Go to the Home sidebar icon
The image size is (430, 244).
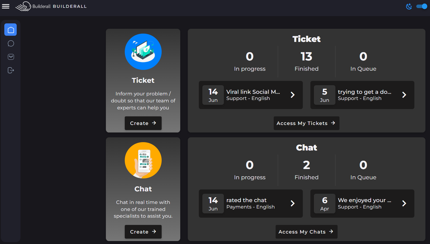pos(11,30)
